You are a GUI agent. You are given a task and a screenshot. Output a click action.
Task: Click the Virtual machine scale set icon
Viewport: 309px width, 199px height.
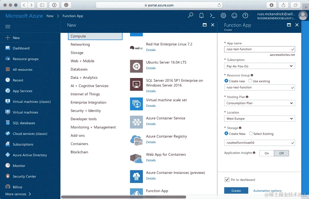pos(136,104)
